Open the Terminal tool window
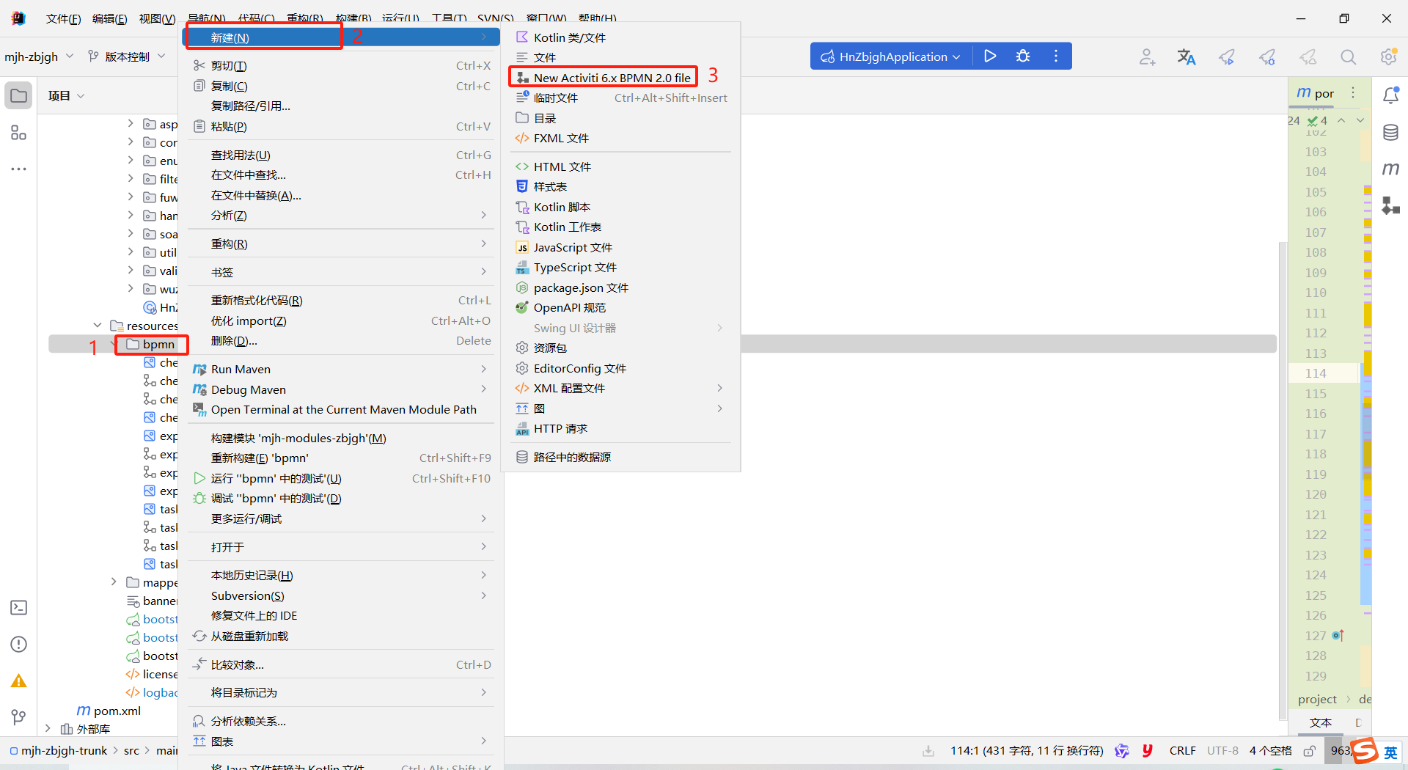This screenshot has height=770, width=1408. [18, 607]
